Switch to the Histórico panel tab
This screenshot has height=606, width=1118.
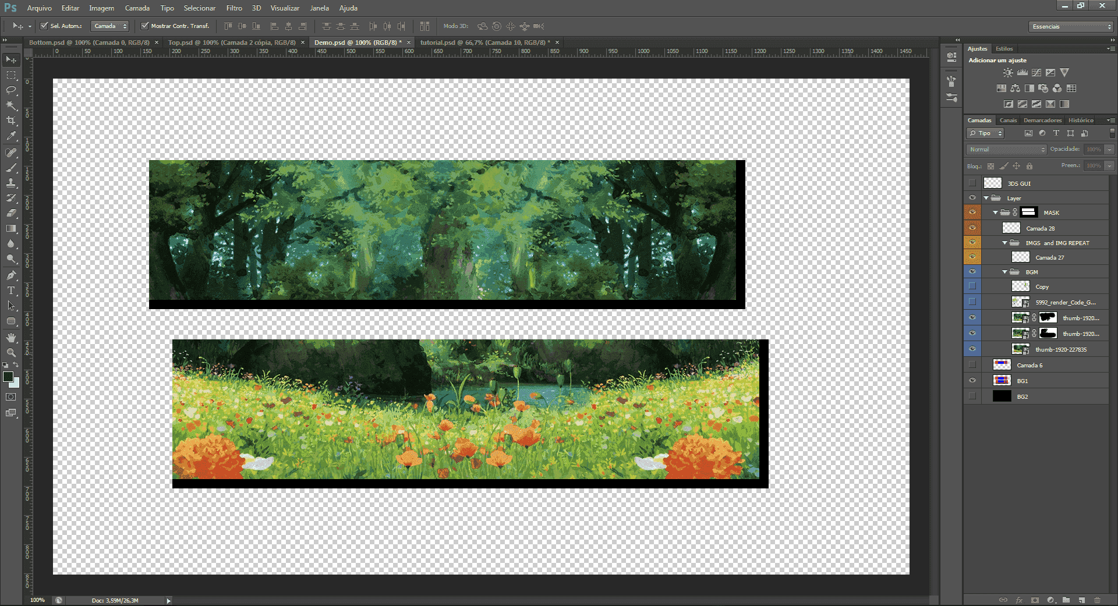(1081, 121)
